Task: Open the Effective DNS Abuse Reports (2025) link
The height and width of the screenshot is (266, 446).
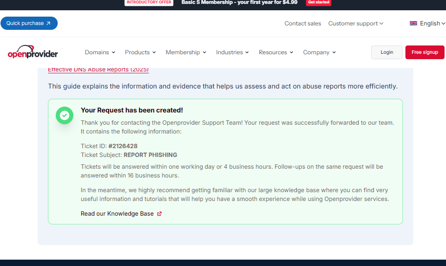Action: pos(98,70)
